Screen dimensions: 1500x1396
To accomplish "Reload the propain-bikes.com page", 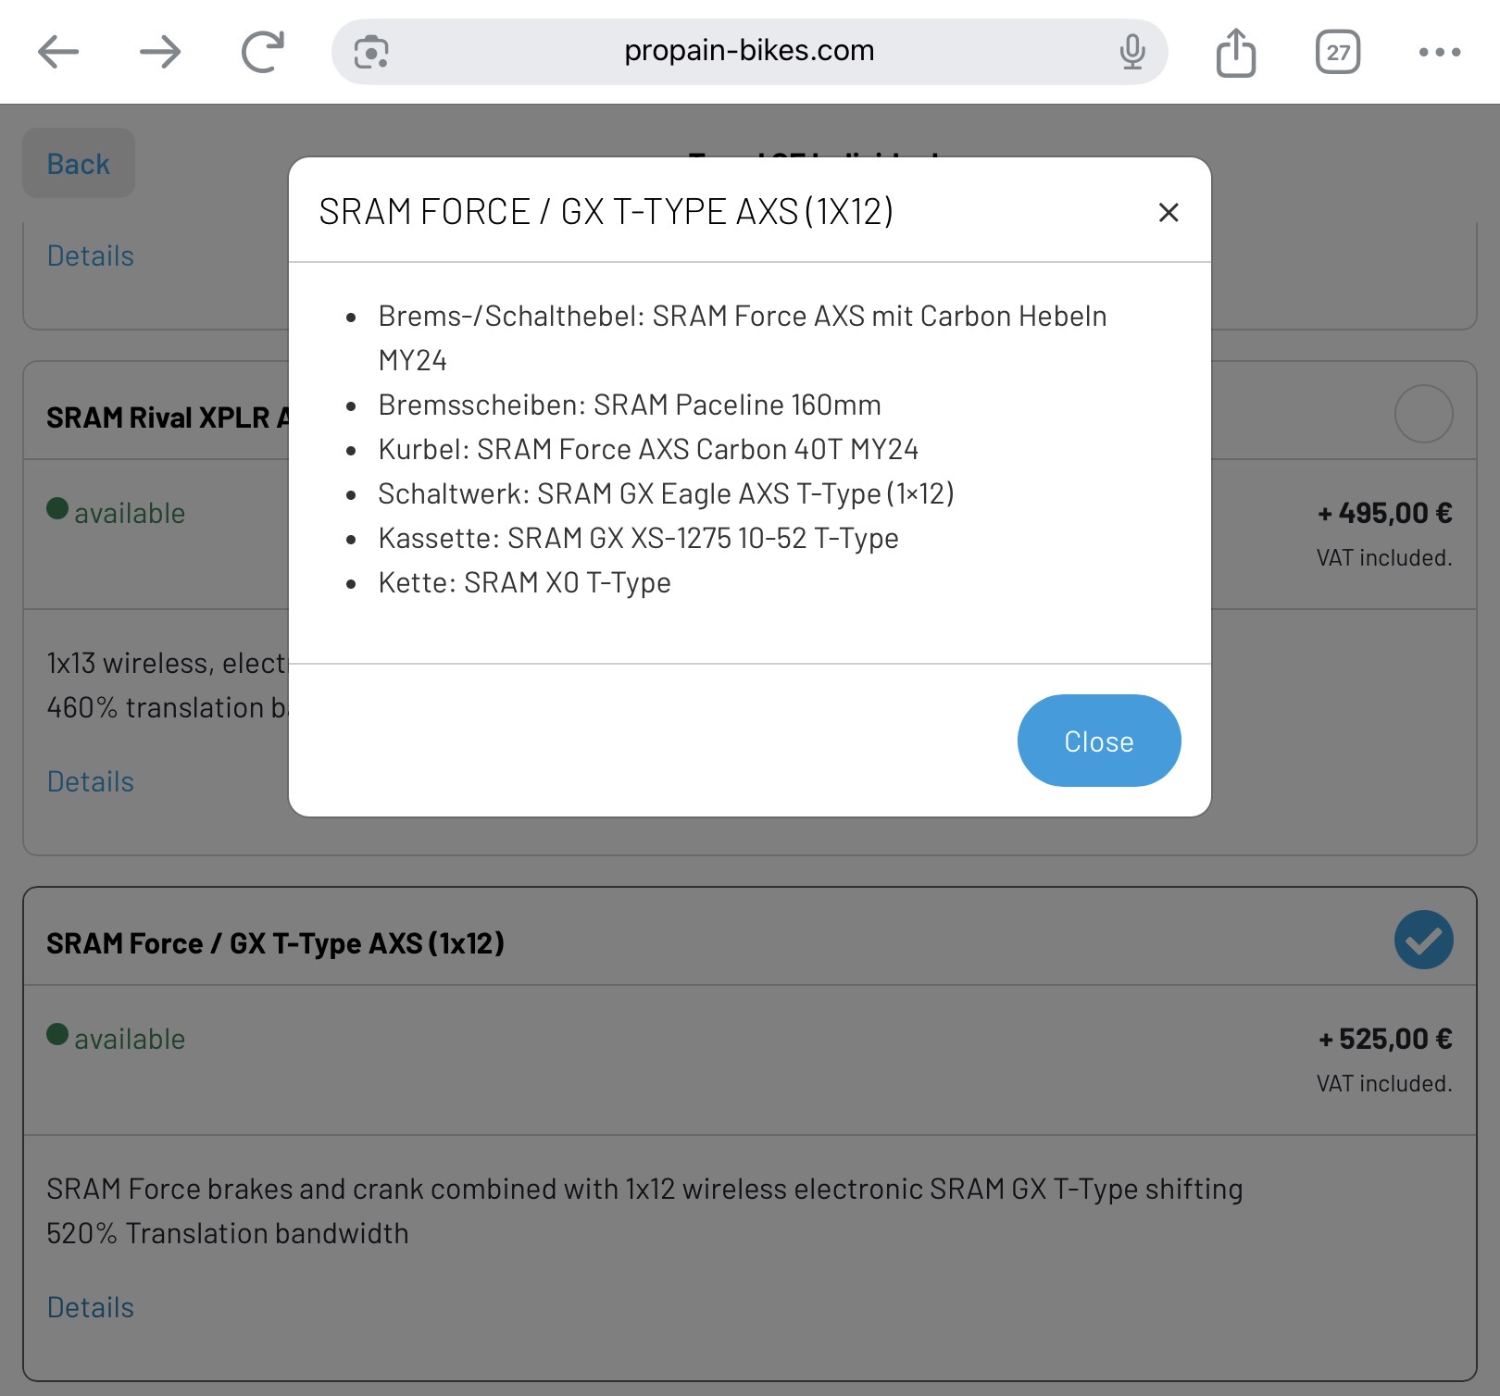I will click(263, 52).
